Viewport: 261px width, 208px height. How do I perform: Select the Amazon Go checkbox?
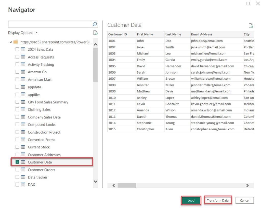coord(17,72)
